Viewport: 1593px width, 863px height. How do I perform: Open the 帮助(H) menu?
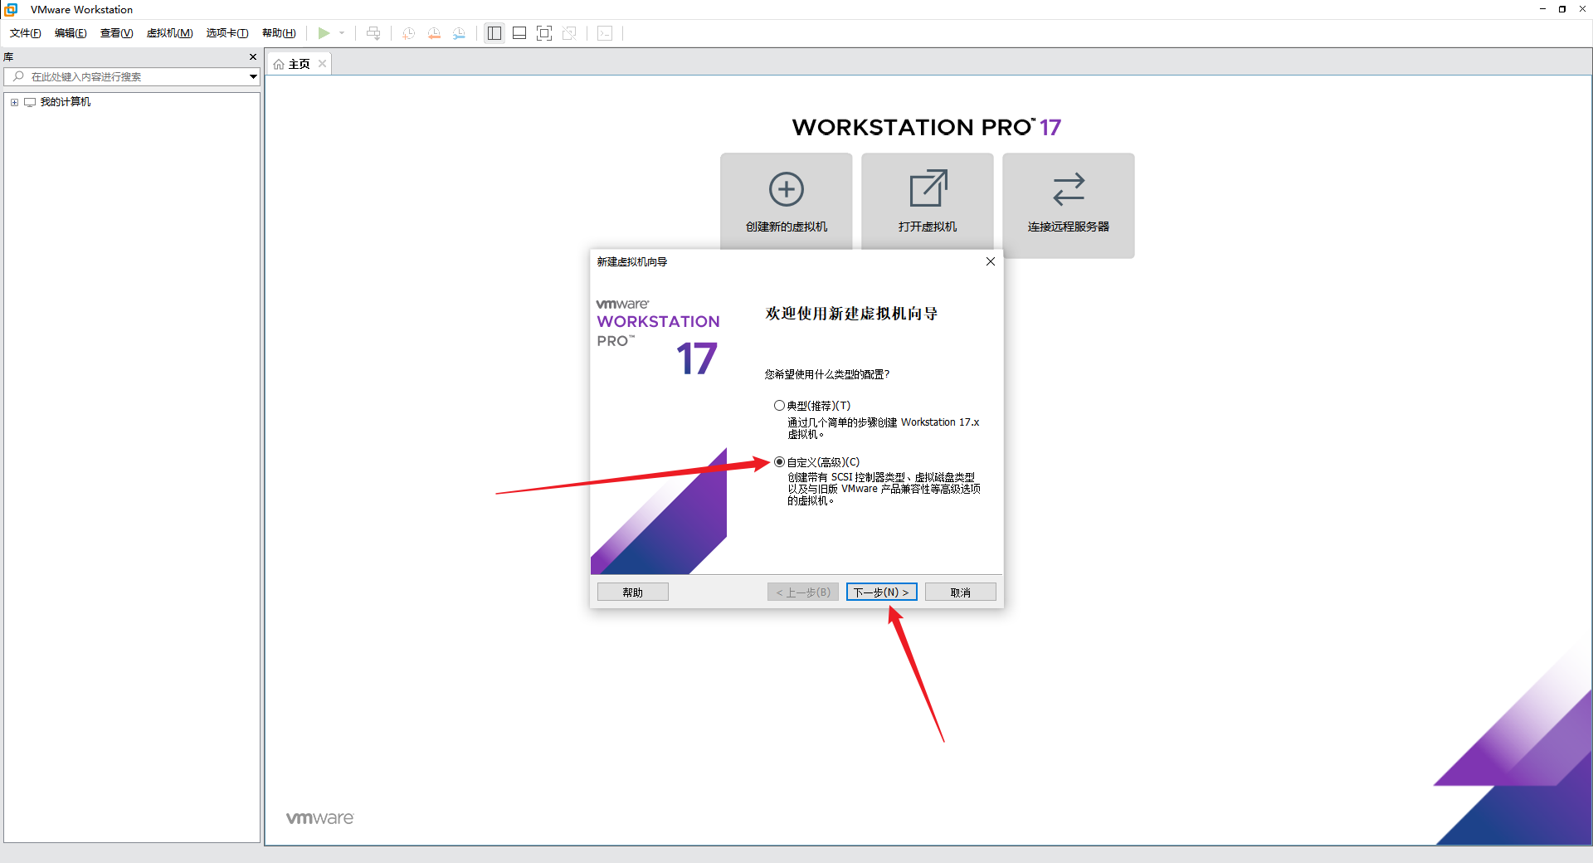[x=279, y=33]
